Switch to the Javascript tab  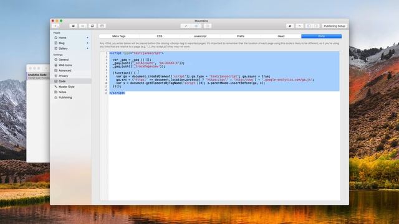200,36
